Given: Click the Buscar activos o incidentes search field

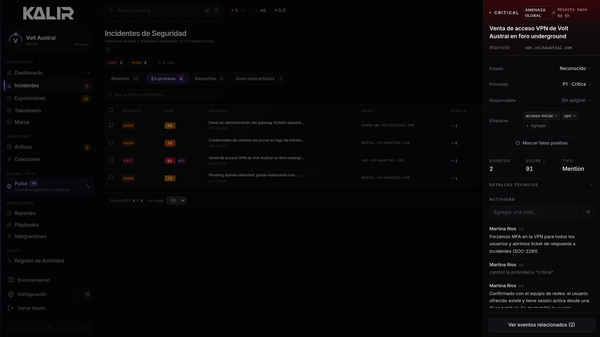Looking at the screenshot, I should (163, 95).
